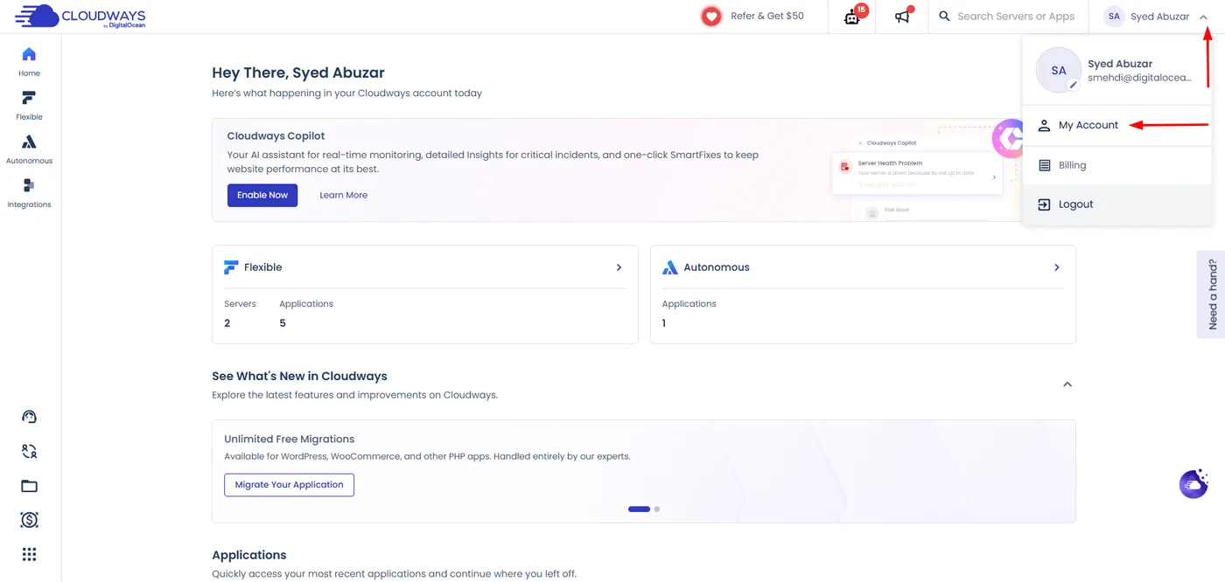Image resolution: width=1225 pixels, height=582 pixels.
Task: Expand the Autonomous card chevron
Action: 1057,267
